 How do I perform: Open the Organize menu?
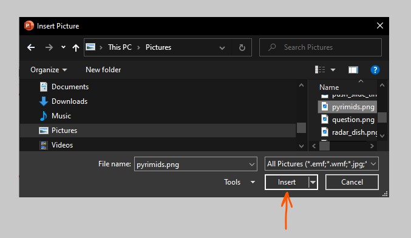click(49, 70)
